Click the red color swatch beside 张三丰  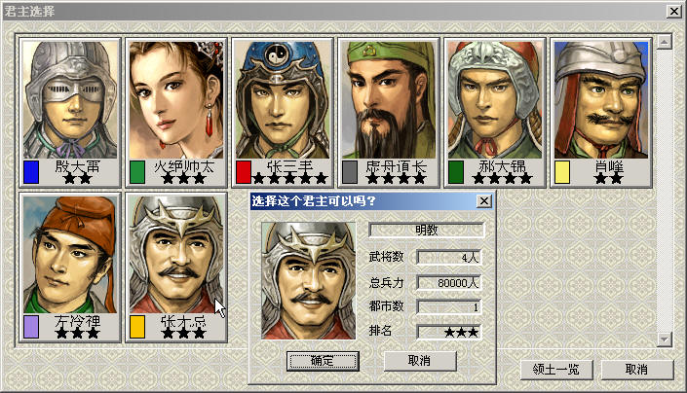click(244, 172)
